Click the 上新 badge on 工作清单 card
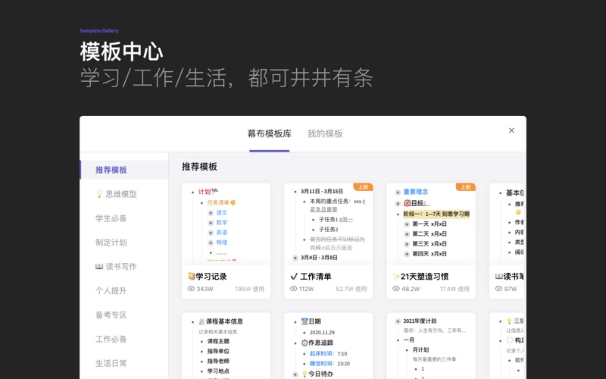Screen dimensions: 606x379 pos(363,187)
